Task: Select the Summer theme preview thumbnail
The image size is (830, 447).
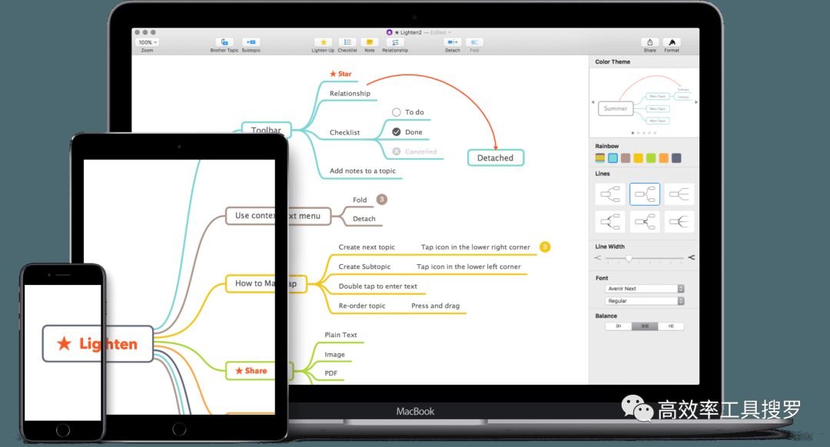Action: point(644,103)
